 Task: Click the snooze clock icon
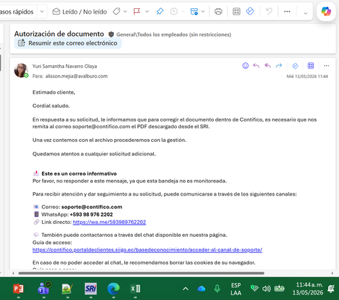coord(174,12)
